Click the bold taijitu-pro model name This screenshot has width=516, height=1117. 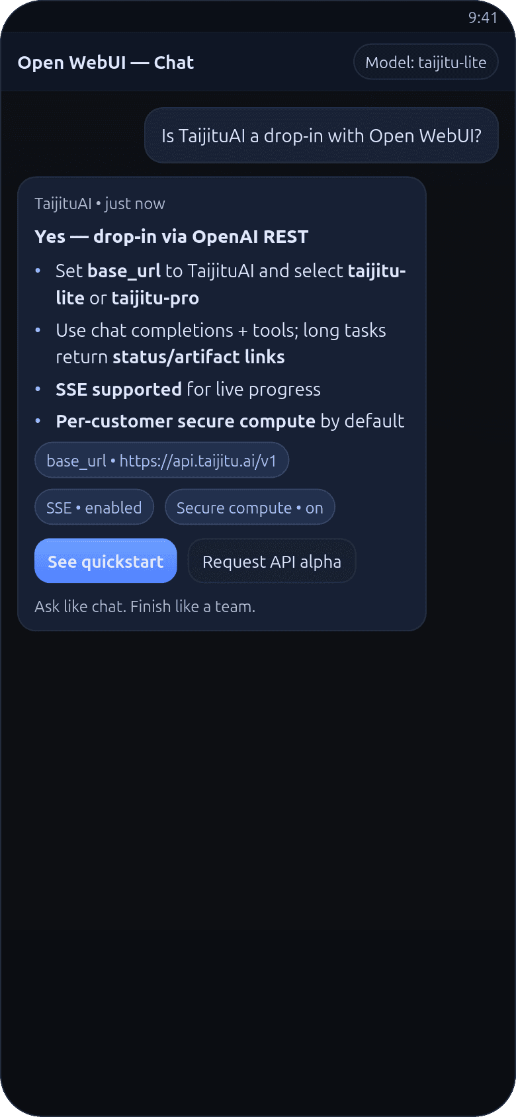(x=155, y=298)
